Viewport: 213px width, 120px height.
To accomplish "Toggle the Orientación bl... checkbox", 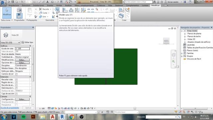I will (x=17, y=102).
